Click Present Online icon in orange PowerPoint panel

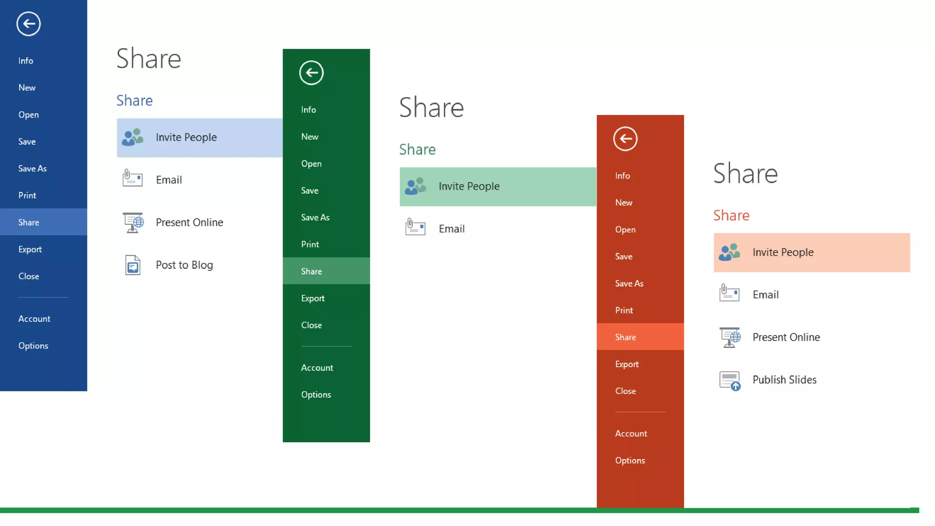click(x=730, y=337)
